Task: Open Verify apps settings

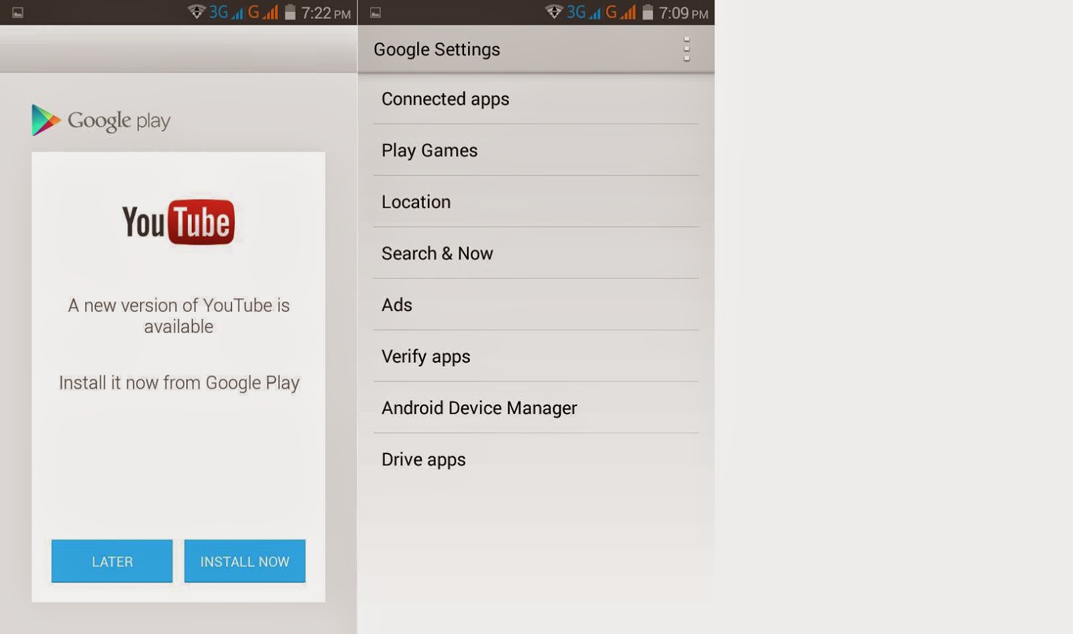Action: click(x=536, y=357)
